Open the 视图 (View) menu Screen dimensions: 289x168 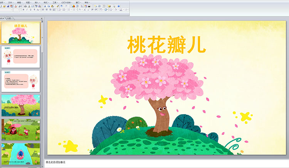(29, 3)
